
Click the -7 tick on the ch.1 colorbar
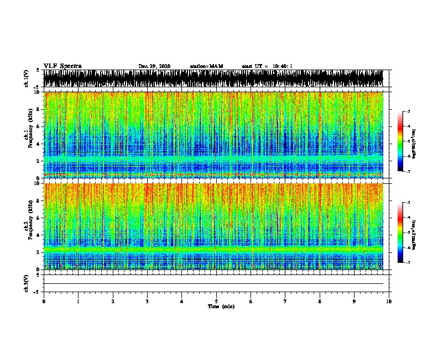(408, 171)
